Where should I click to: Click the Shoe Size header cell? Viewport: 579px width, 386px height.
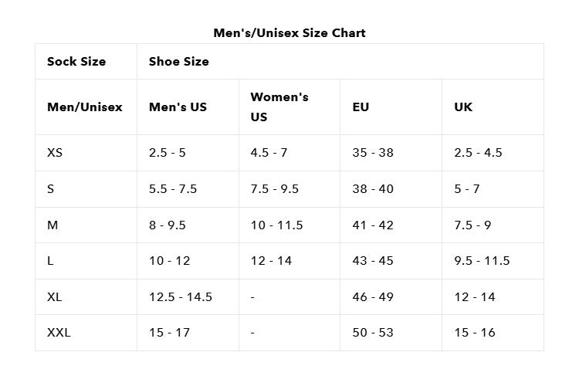pyautogui.click(x=179, y=61)
